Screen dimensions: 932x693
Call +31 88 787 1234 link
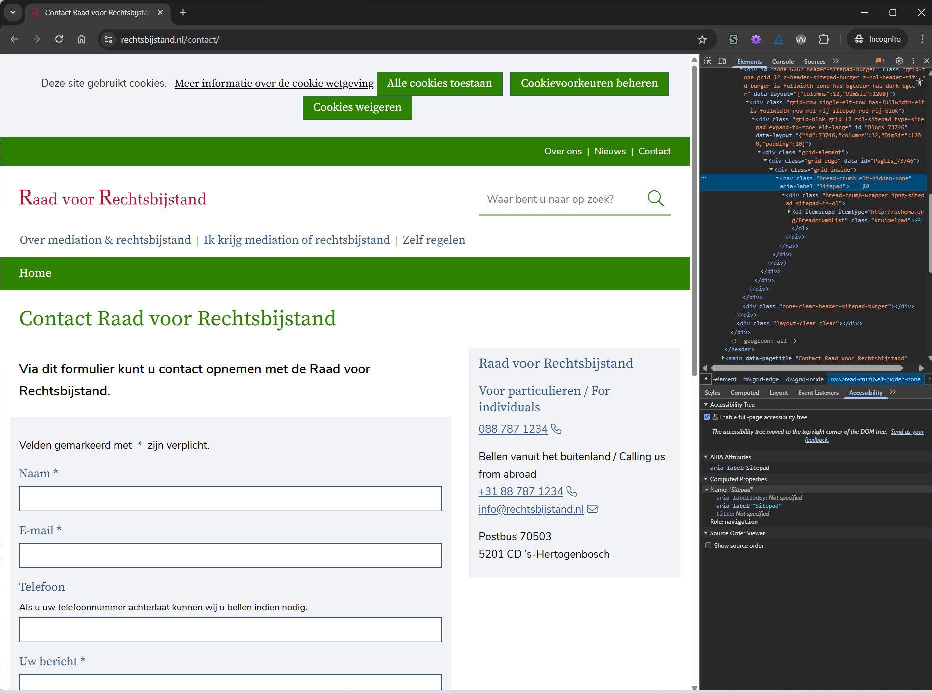click(520, 491)
